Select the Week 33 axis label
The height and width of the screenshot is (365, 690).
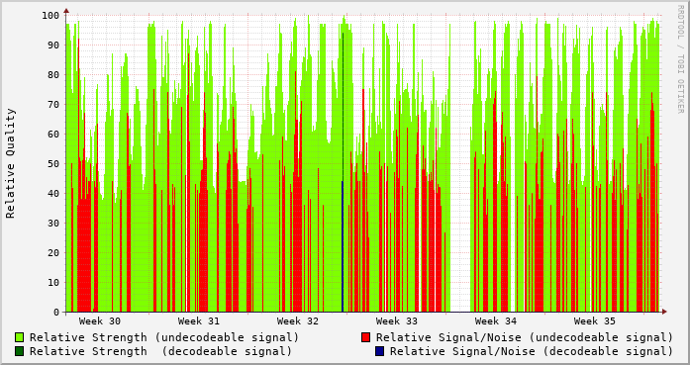397,321
